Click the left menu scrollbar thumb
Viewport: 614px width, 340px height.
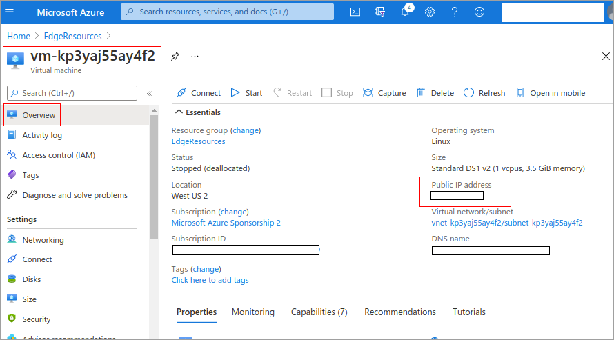click(x=154, y=177)
